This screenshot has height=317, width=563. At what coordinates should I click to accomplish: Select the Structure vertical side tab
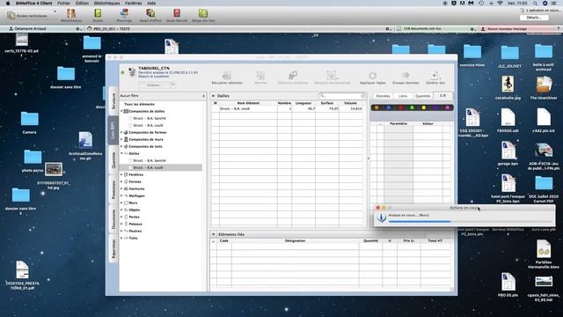(113, 101)
